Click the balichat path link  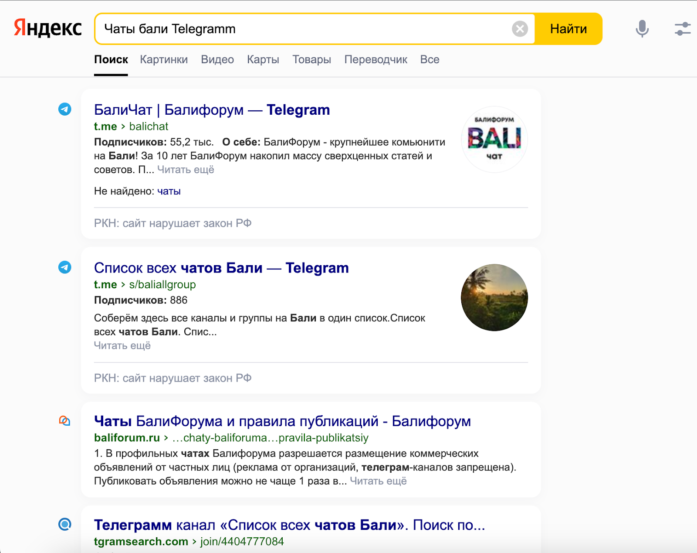(x=149, y=126)
